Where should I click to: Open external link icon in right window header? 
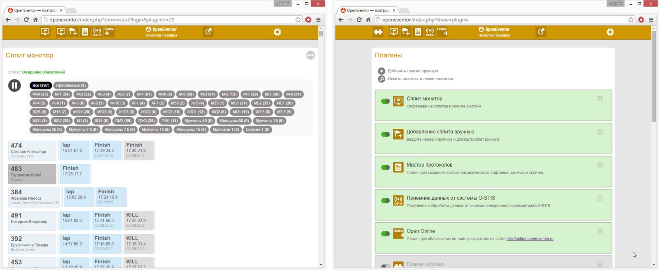(x=542, y=32)
